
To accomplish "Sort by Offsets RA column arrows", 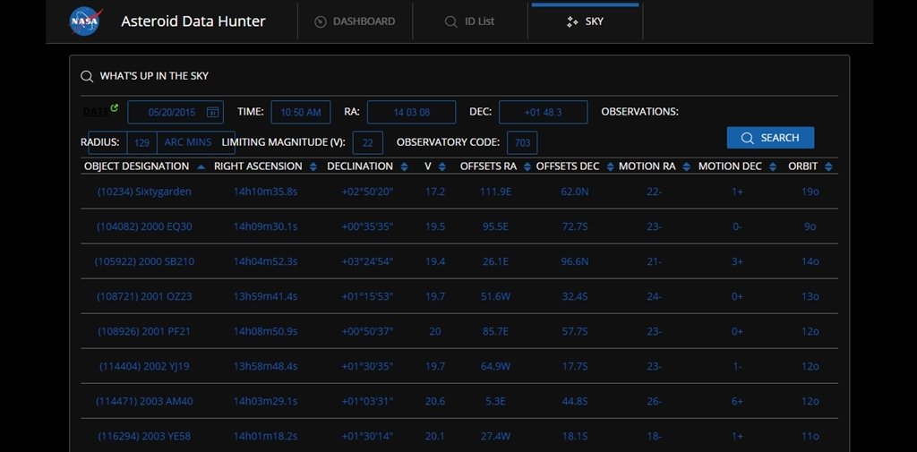I will click(527, 166).
